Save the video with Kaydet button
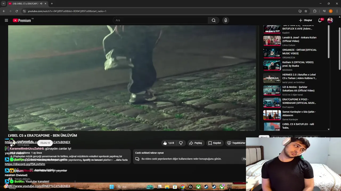The image size is (341, 191). pos(214,143)
